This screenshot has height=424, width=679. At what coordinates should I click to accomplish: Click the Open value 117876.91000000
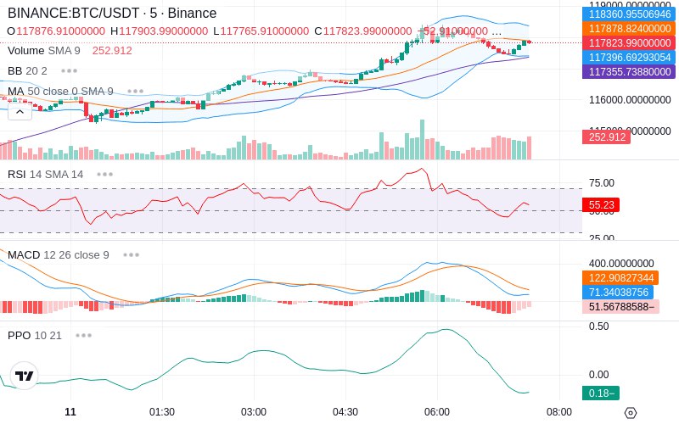coord(60,31)
